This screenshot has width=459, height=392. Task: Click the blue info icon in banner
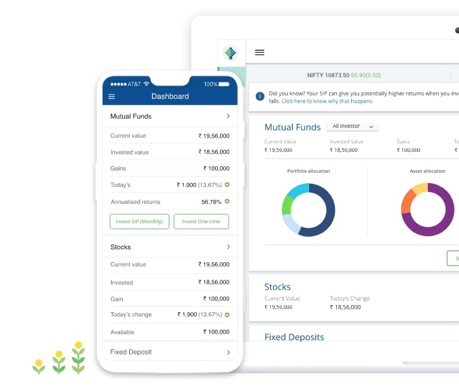260,96
